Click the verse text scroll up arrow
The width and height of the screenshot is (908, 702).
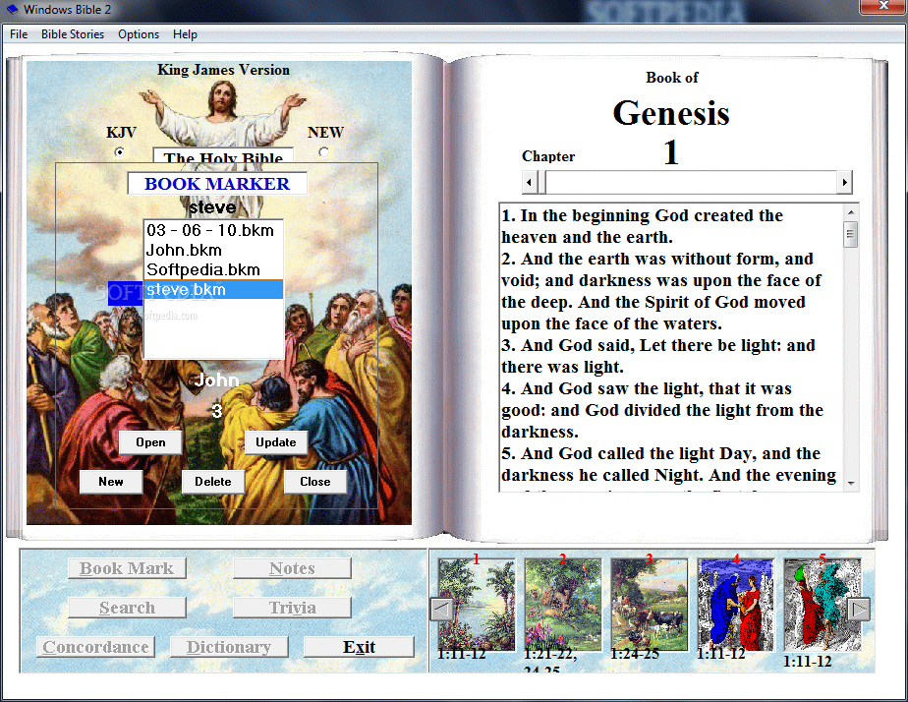851,212
